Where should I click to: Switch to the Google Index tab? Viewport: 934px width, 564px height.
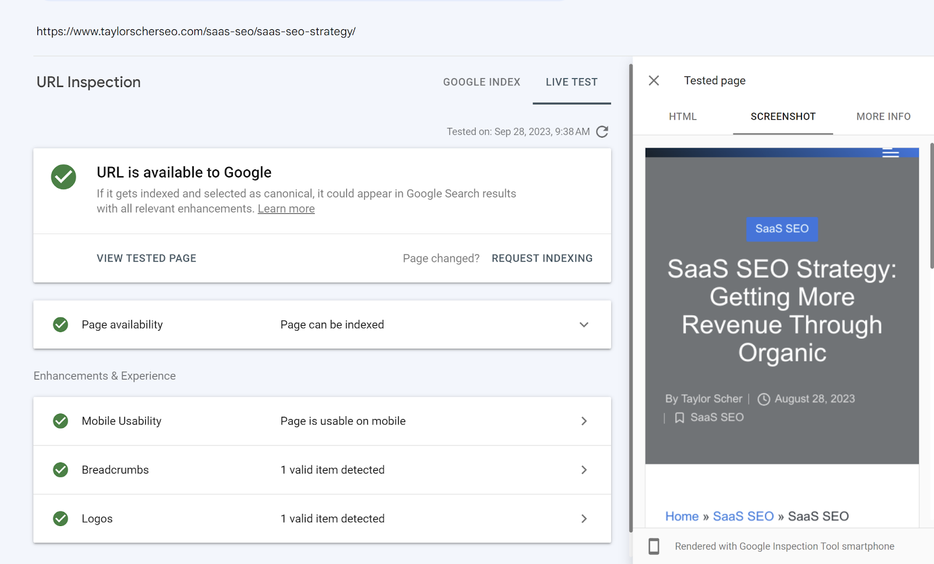tap(482, 82)
